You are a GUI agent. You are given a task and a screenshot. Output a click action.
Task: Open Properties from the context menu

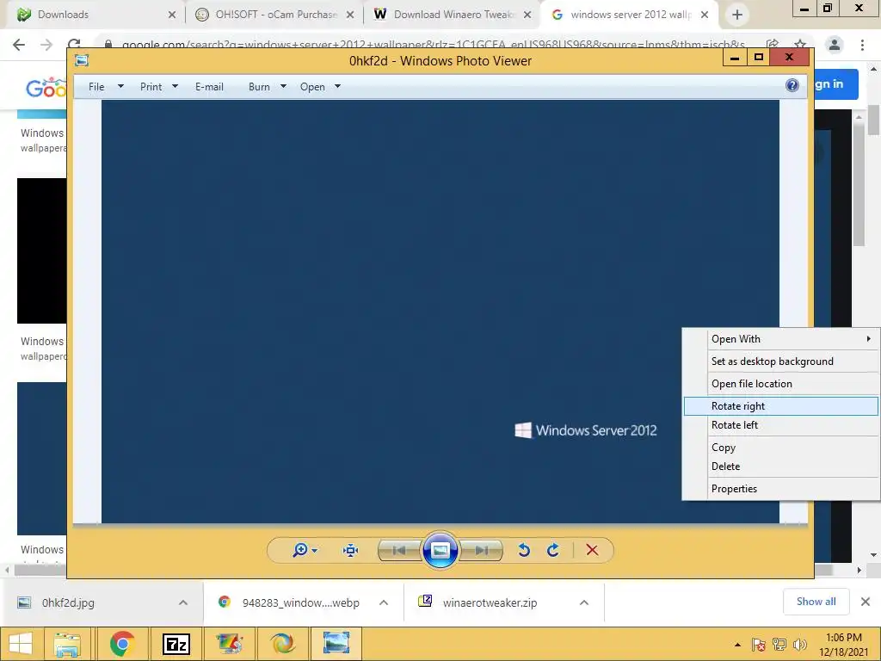coord(781,489)
